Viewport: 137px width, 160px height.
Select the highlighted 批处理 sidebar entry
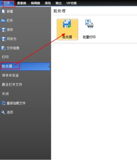pos(25,66)
